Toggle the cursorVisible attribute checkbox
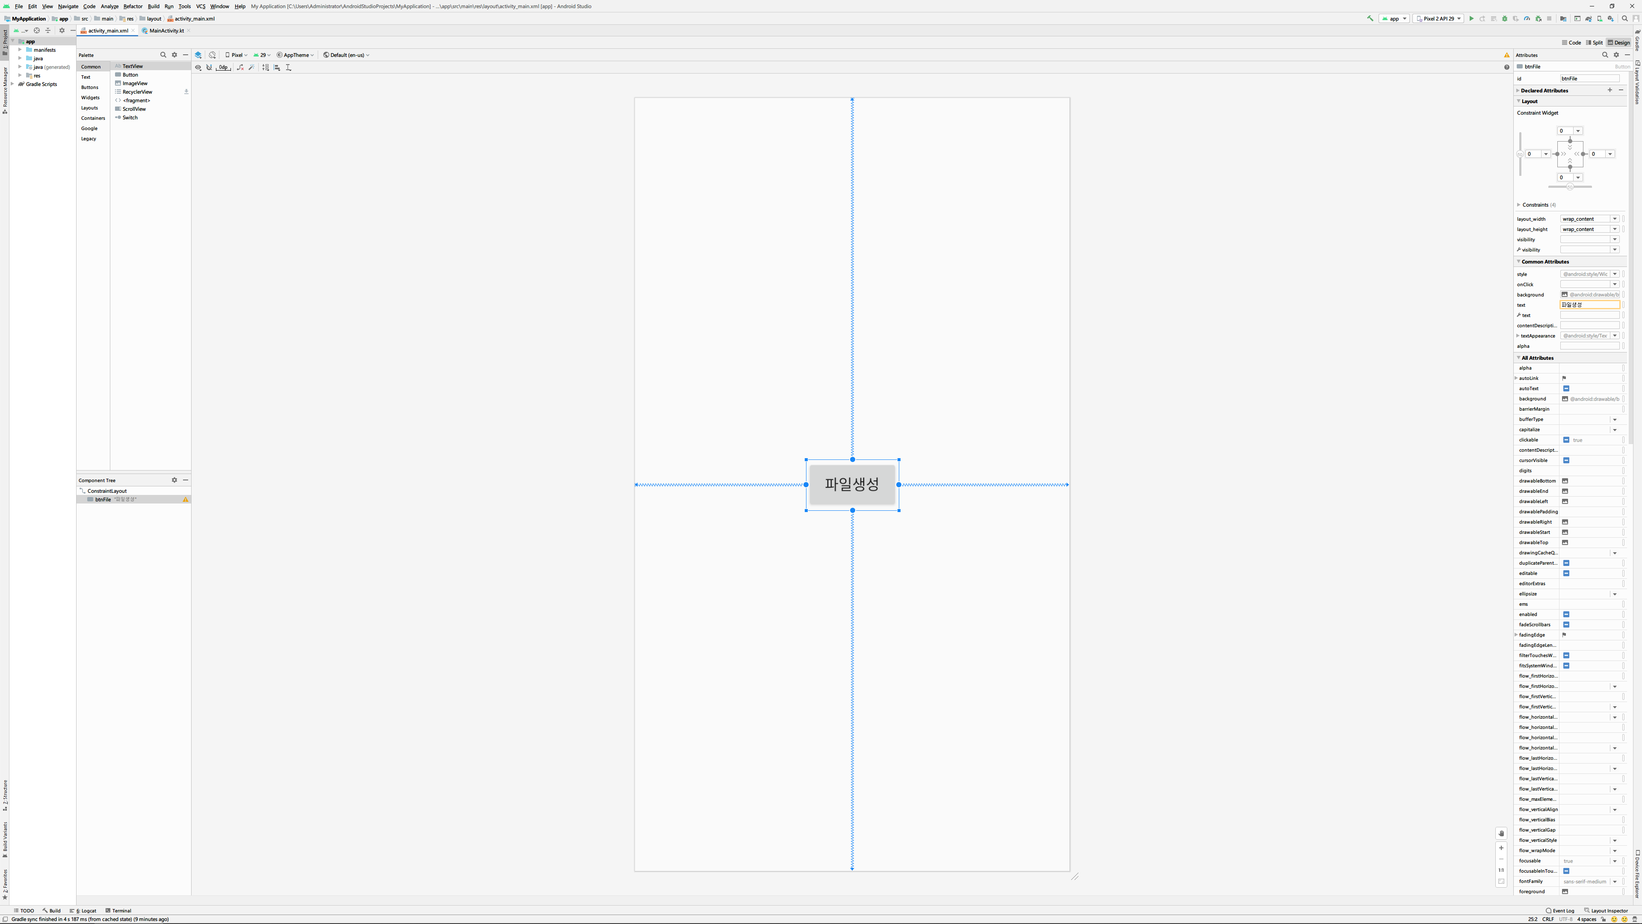This screenshot has height=924, width=1642. click(1565, 460)
